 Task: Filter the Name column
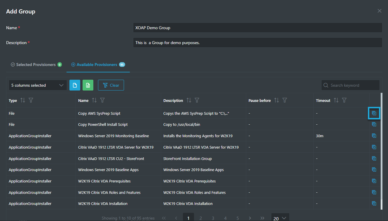coord(102,100)
